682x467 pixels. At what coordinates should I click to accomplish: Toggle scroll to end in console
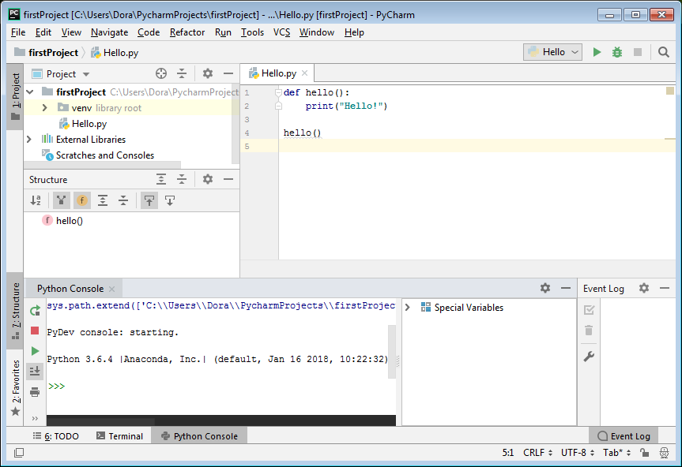coord(35,372)
